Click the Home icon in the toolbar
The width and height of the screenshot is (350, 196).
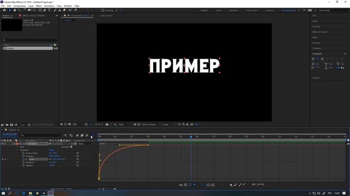4,10
